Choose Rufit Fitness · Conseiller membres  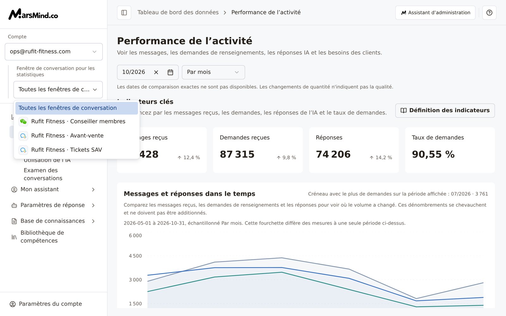click(77, 122)
